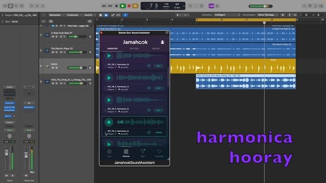Image resolution: width=326 pixels, height=183 pixels.
Task: Open the Library button in control bar
Action: [x=5, y=6]
